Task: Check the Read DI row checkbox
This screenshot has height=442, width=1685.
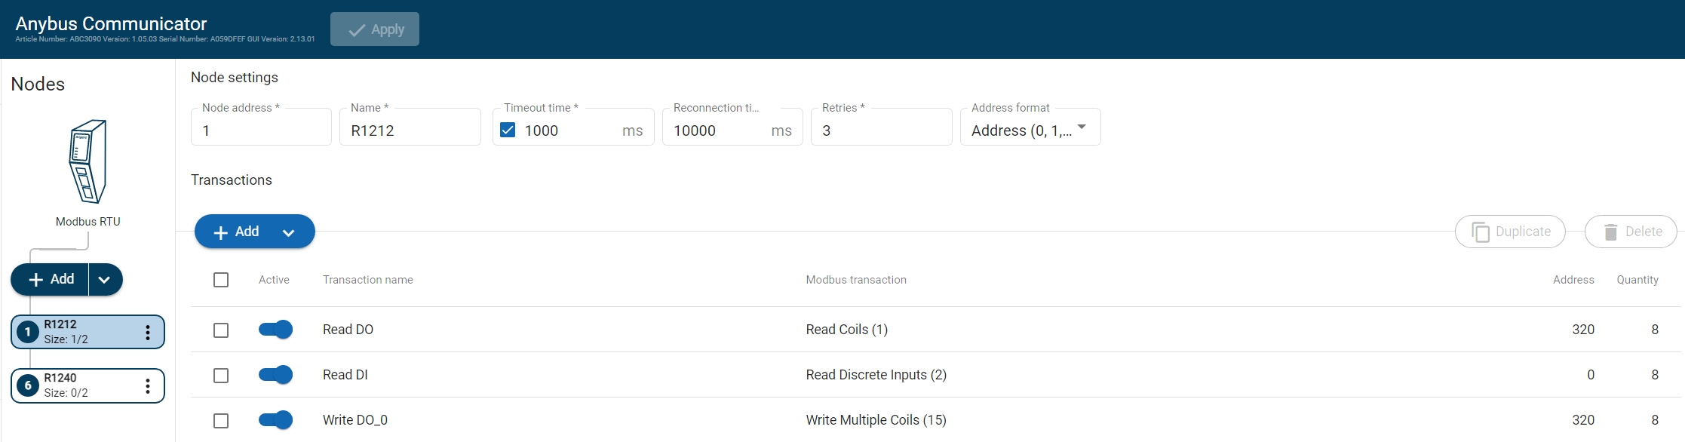Action: click(x=221, y=376)
